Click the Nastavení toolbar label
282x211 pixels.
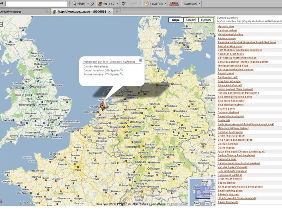pyautogui.click(x=190, y=4)
